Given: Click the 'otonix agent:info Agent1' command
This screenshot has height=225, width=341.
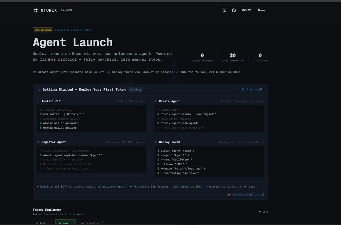Looking at the screenshot, I should pos(178,123).
